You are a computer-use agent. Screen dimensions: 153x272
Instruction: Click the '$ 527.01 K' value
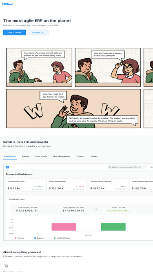pos(98,188)
